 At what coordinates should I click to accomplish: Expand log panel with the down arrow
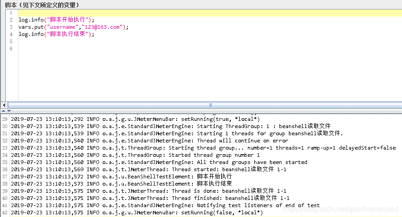point(9,111)
